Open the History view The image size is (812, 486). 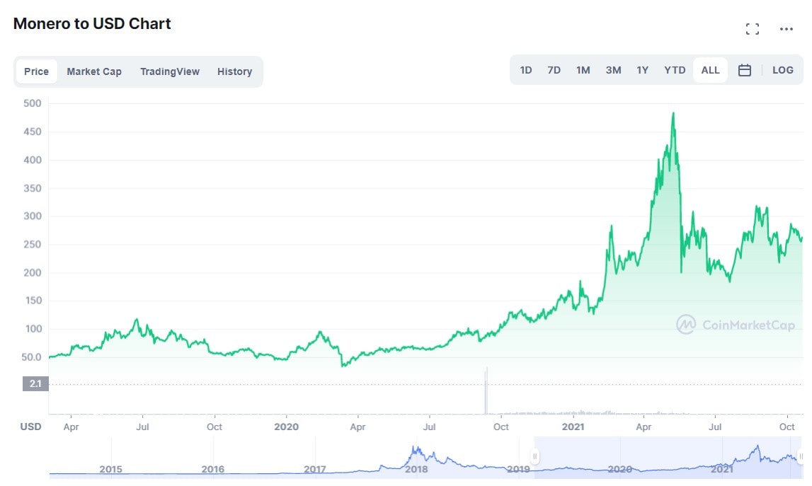point(234,71)
